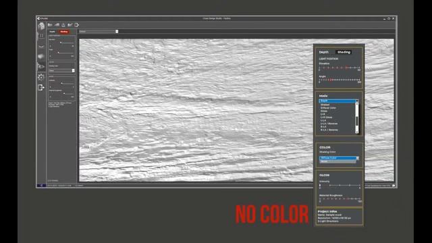Select Shading tab in the enlarged panel
Viewport: 432px width, 243px height.
(344, 52)
